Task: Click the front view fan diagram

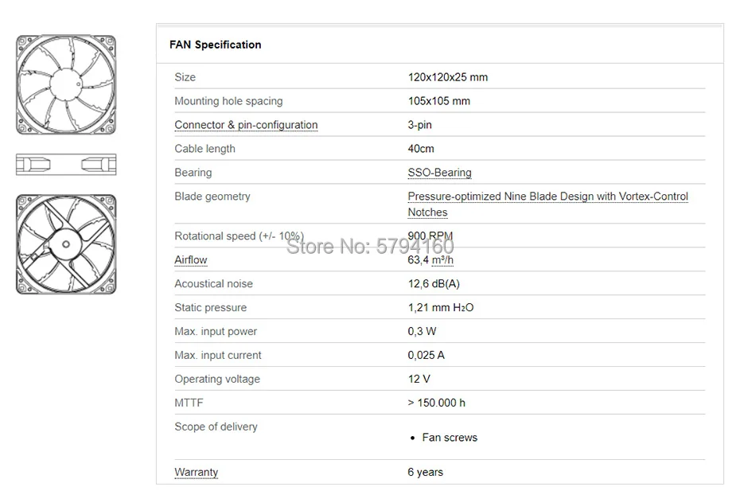Action: point(67,85)
